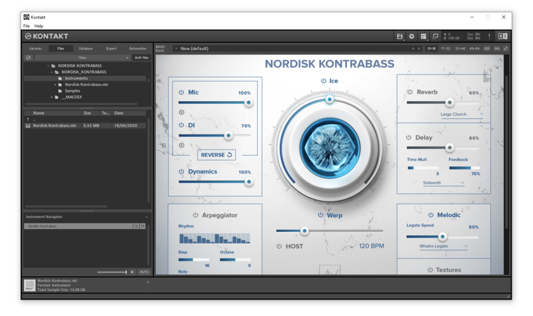The image size is (533, 316).
Task: Toggle the Reverb power button
Action: (x=410, y=92)
